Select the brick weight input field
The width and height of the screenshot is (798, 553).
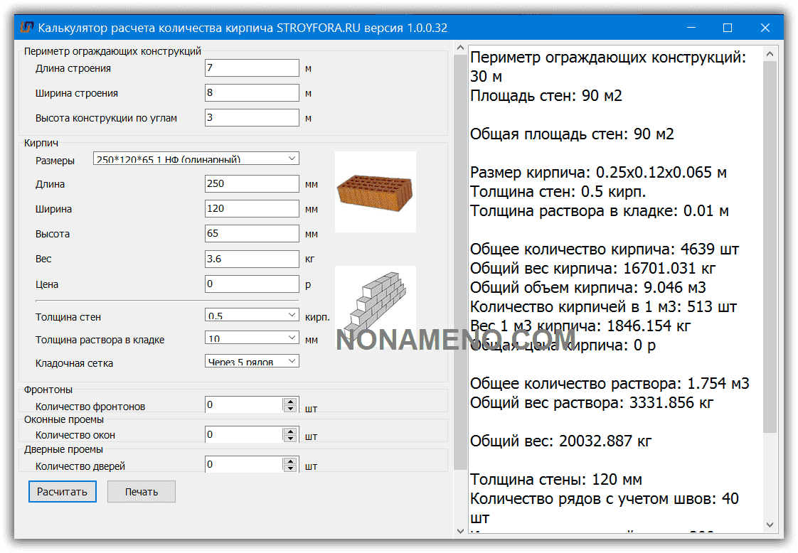pyautogui.click(x=251, y=259)
